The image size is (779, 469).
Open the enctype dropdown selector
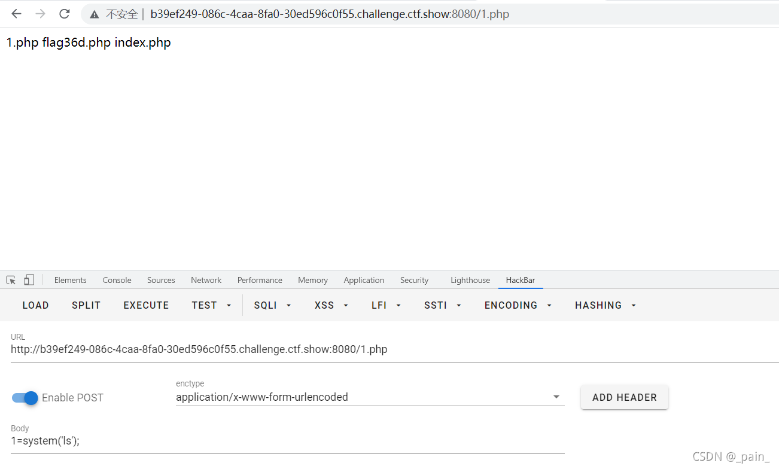(x=370, y=397)
